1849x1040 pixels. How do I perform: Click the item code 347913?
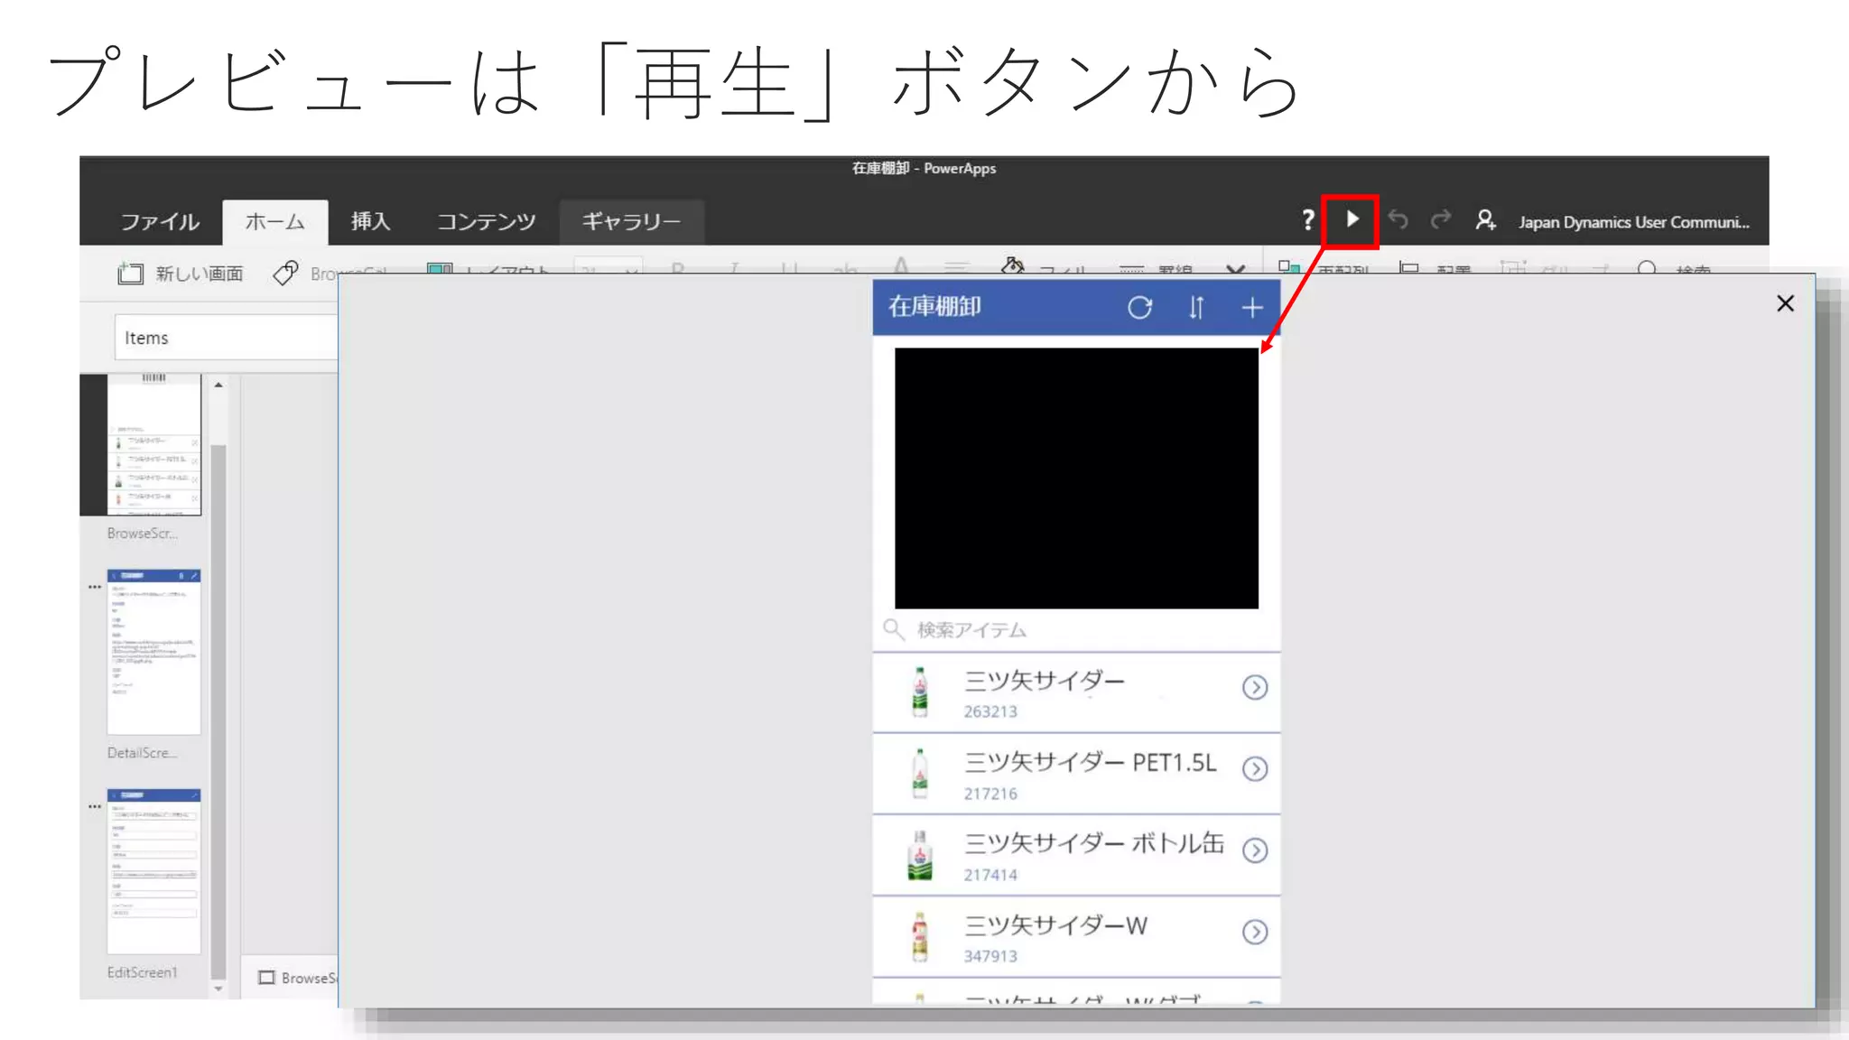click(990, 956)
